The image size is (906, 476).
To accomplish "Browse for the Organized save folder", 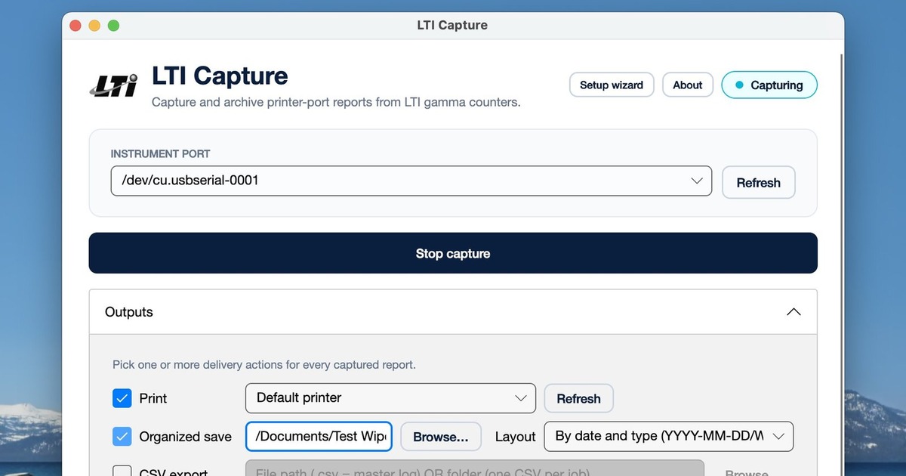I will pyautogui.click(x=441, y=437).
